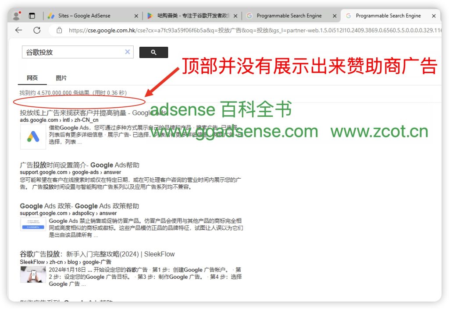This screenshot has width=449, height=309.
Task: Close the first Programmable Search Engine tab
Action: click(335, 16)
